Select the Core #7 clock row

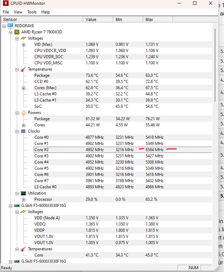123,180
